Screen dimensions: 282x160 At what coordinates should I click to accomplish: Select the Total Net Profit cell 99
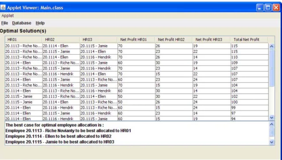(x=249, y=107)
